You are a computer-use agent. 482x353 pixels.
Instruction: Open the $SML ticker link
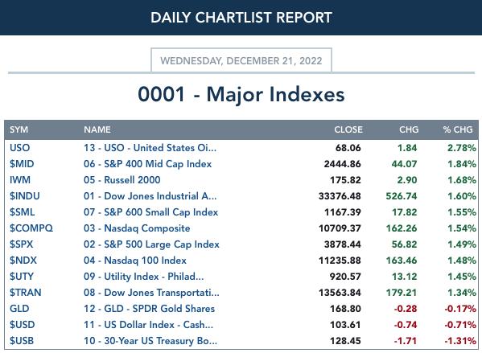coord(23,212)
